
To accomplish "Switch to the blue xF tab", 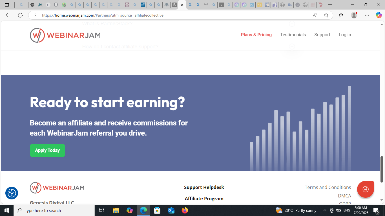I will [x=143, y=5].
